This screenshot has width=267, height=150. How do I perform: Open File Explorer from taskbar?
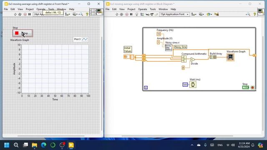tap(34, 145)
